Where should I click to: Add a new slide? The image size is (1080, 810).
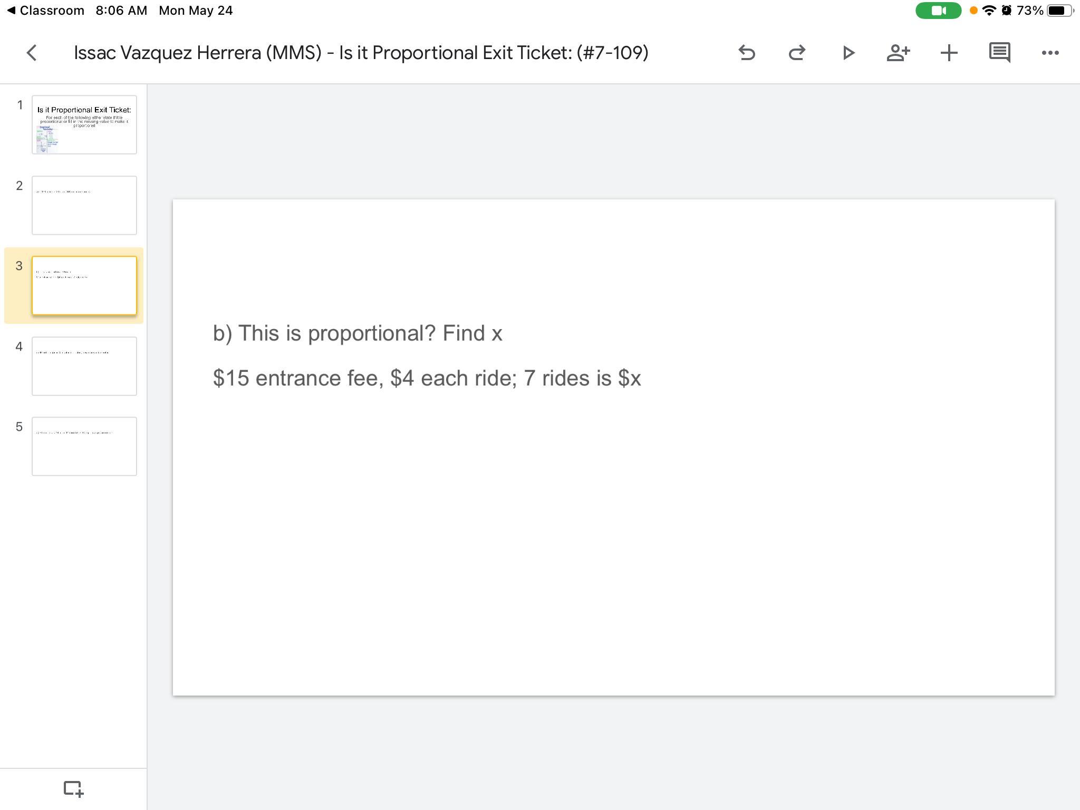74,789
